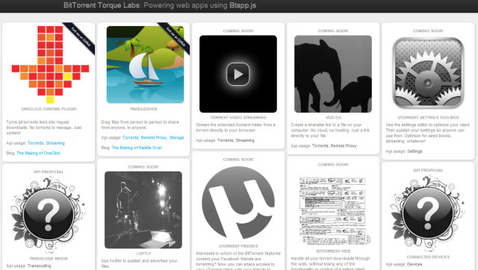Open the Torrents API link under OneClick Chrome Plugin
The height and width of the screenshot is (270, 478).
(x=35, y=143)
